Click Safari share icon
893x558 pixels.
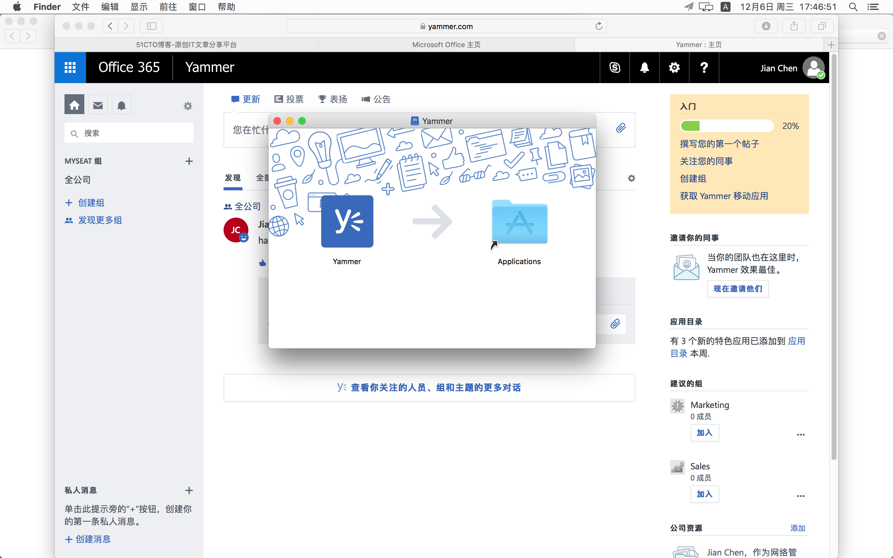tap(794, 26)
